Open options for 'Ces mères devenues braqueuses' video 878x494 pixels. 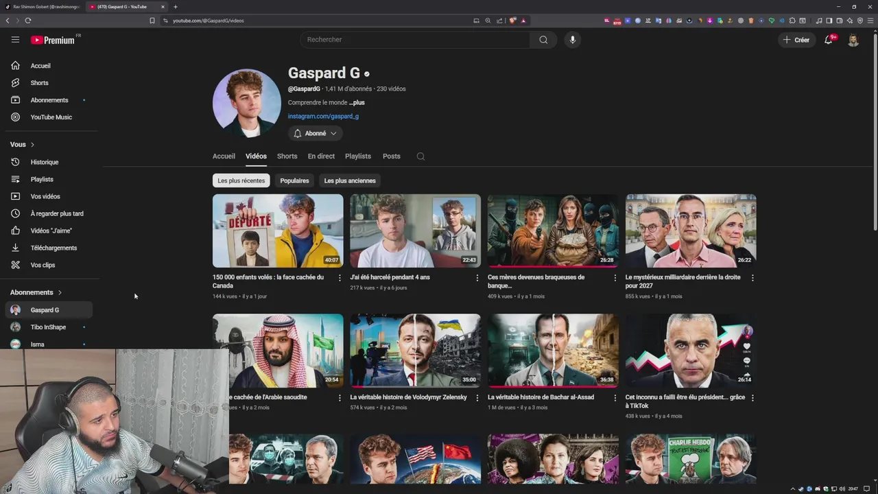pos(615,278)
